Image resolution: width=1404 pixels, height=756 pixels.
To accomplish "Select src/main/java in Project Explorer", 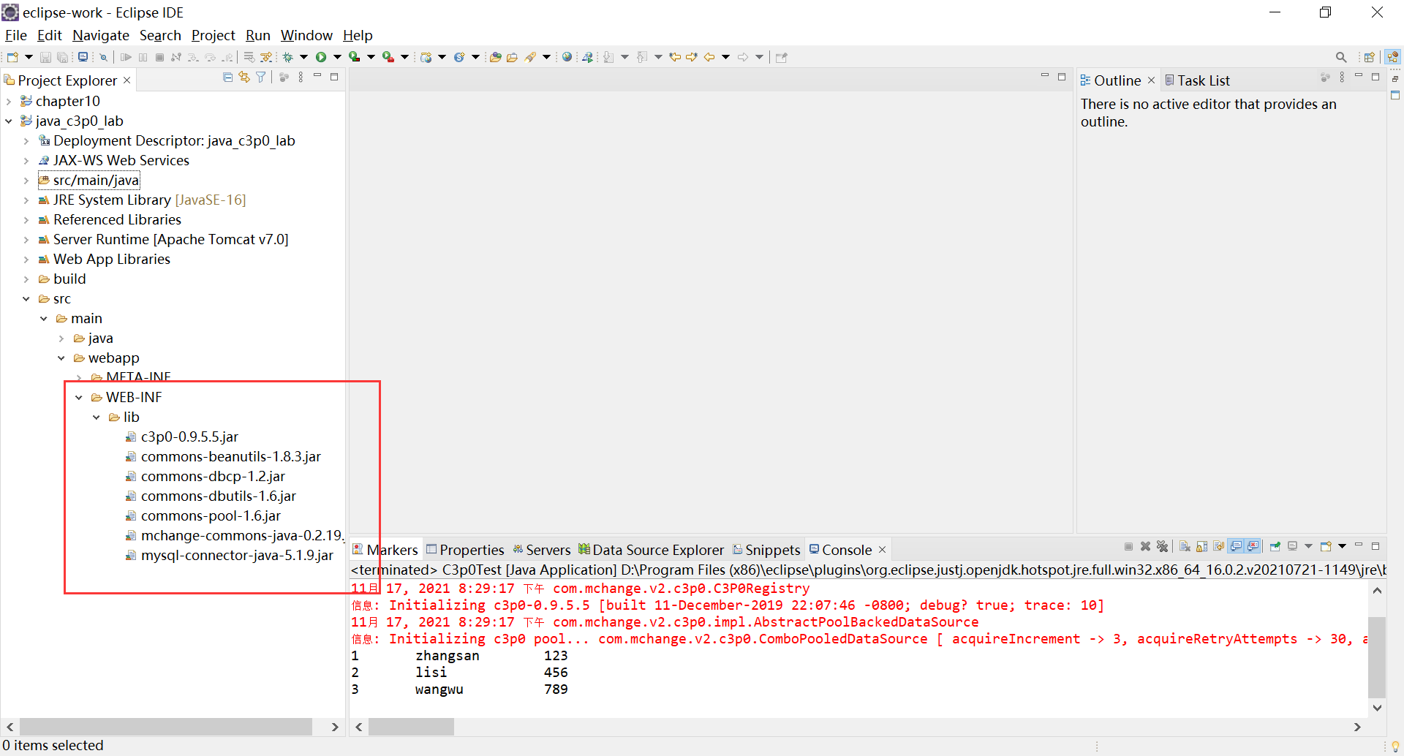I will coord(96,180).
